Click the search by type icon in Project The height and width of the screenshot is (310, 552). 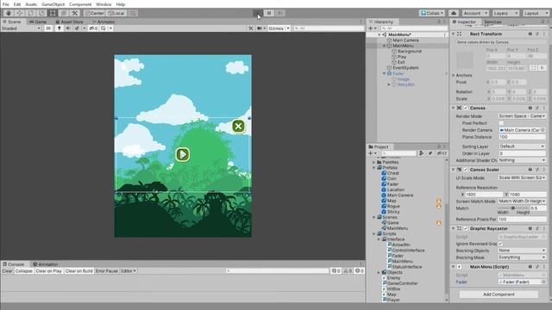422,153
